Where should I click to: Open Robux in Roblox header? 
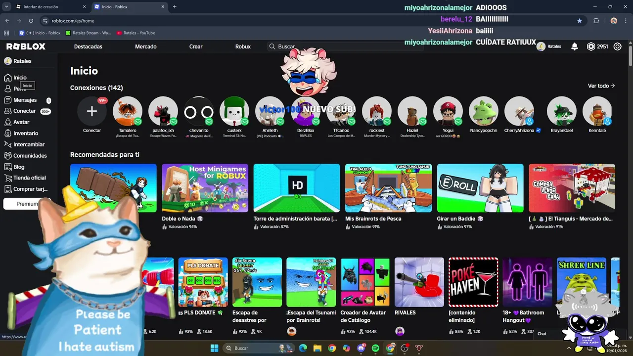point(243,46)
